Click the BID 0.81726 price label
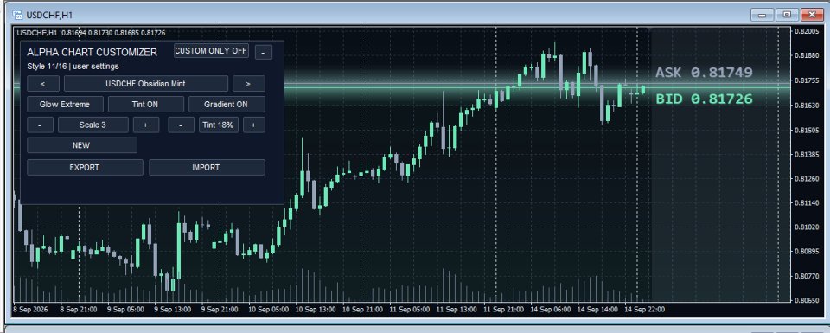830x333 pixels. [x=704, y=99]
